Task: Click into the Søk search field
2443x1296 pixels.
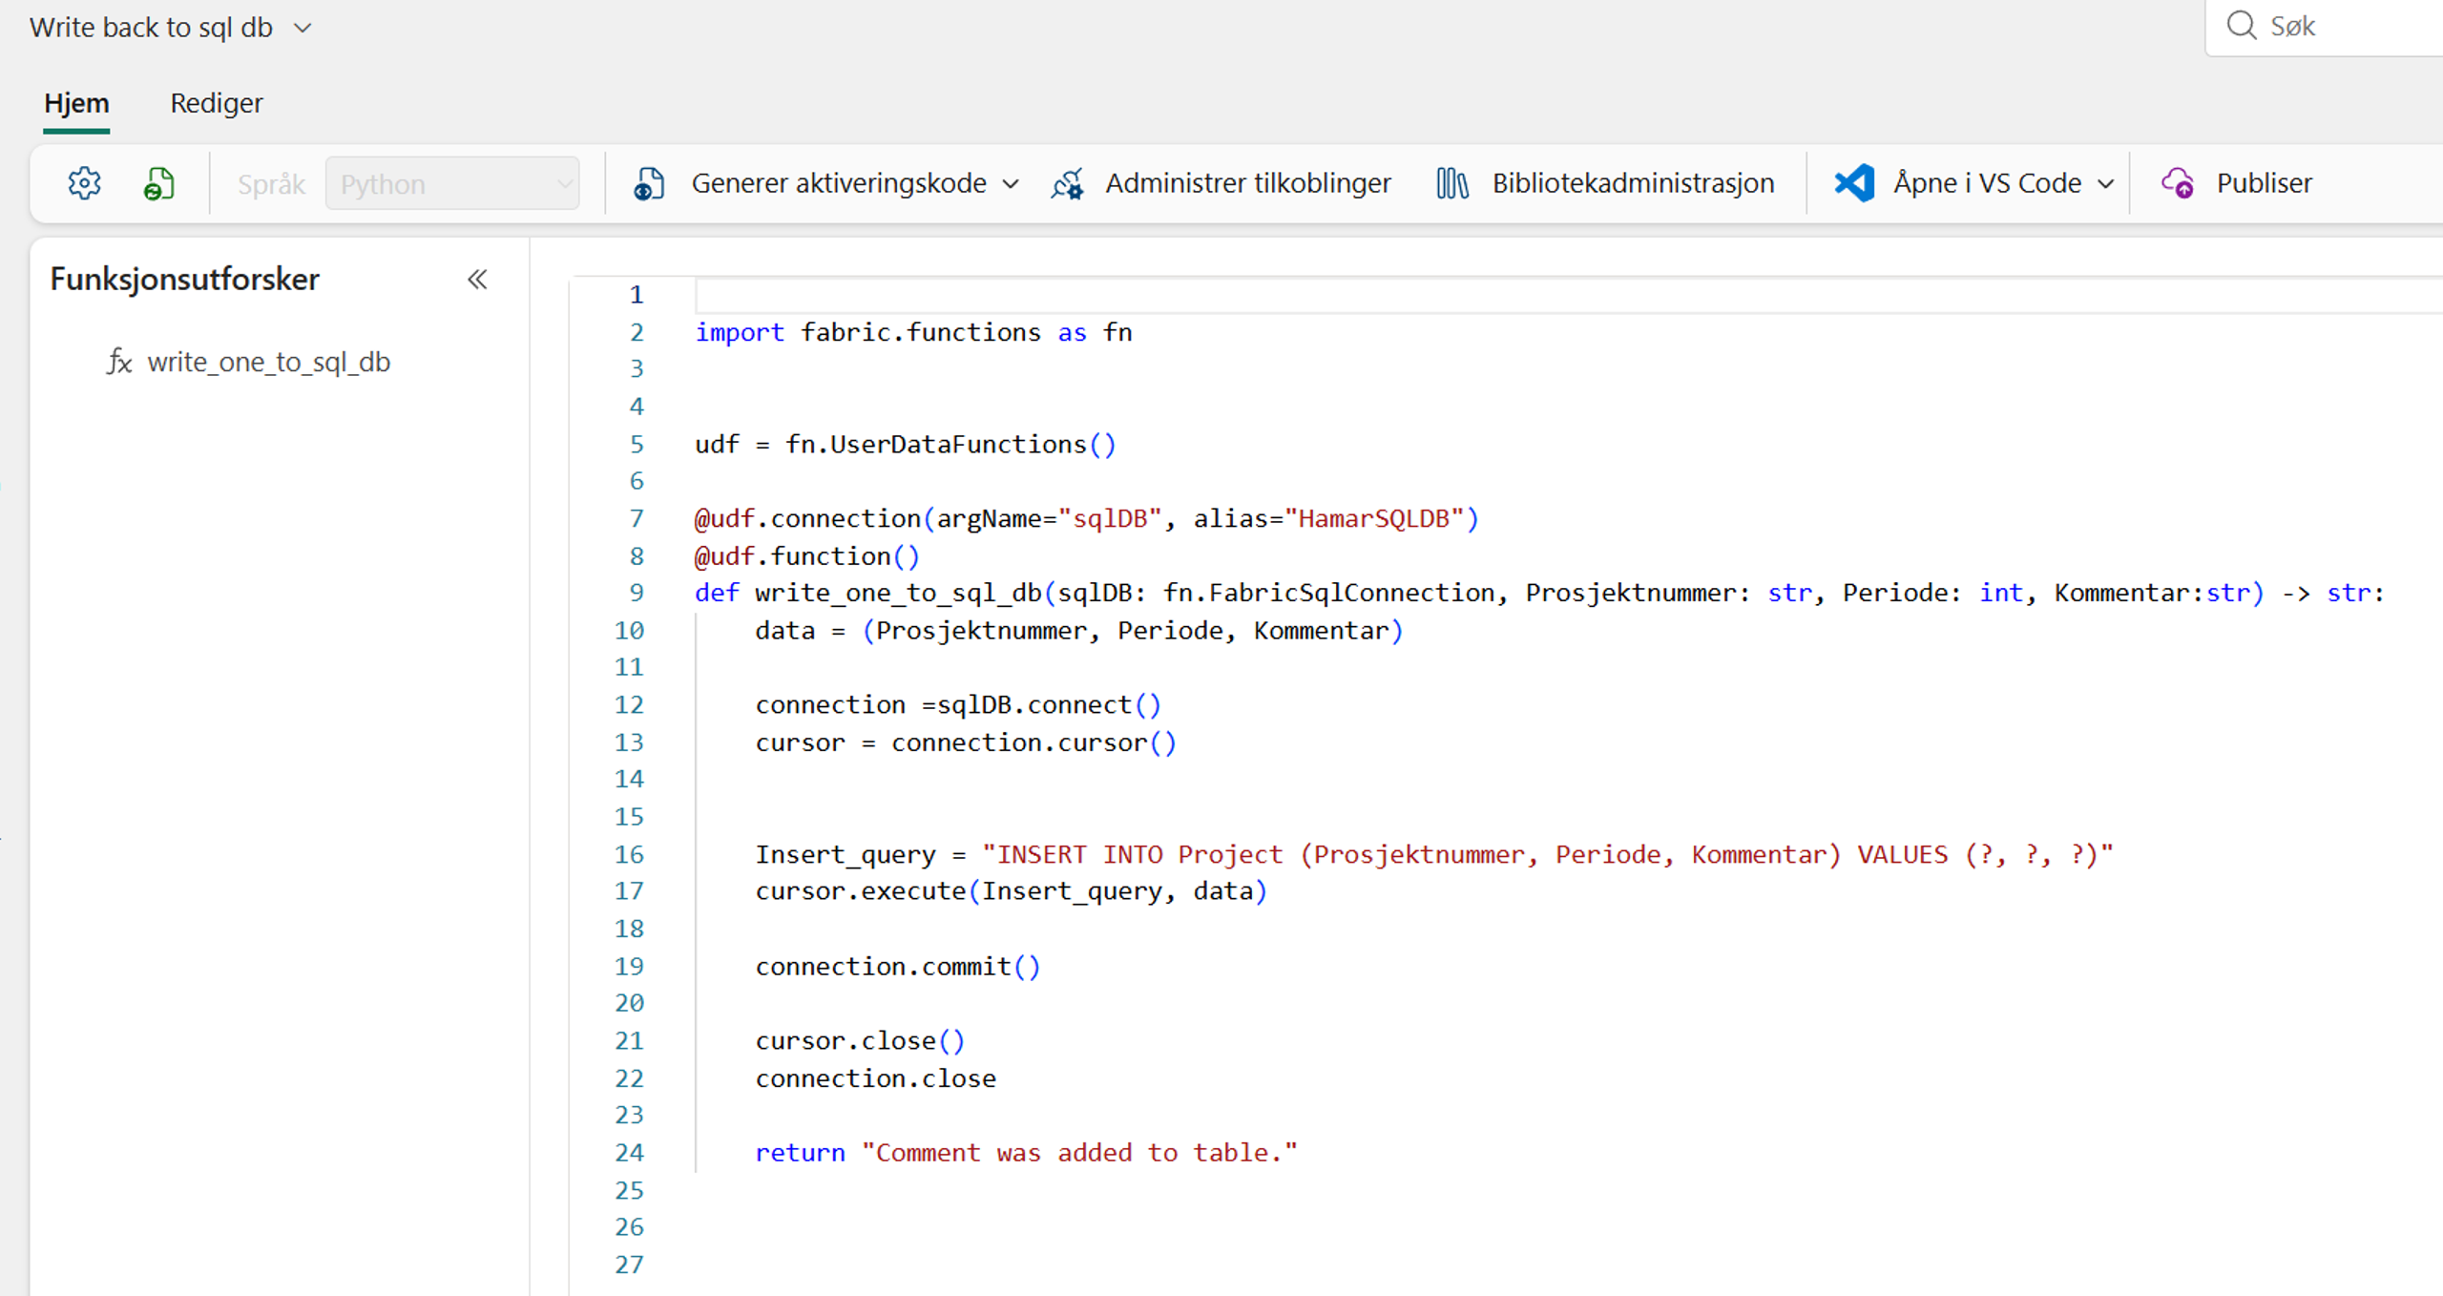Action: coord(2348,26)
